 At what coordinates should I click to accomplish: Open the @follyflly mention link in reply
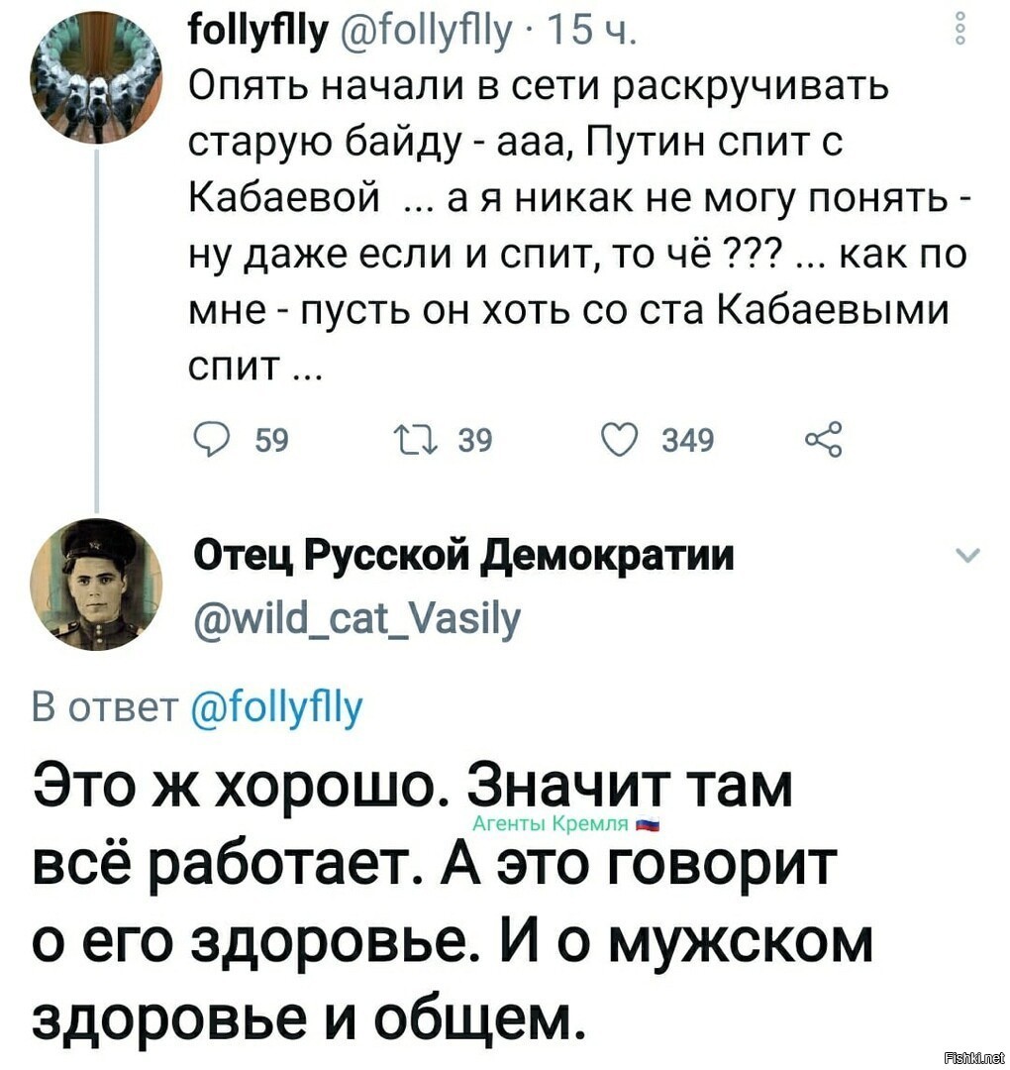(x=277, y=708)
